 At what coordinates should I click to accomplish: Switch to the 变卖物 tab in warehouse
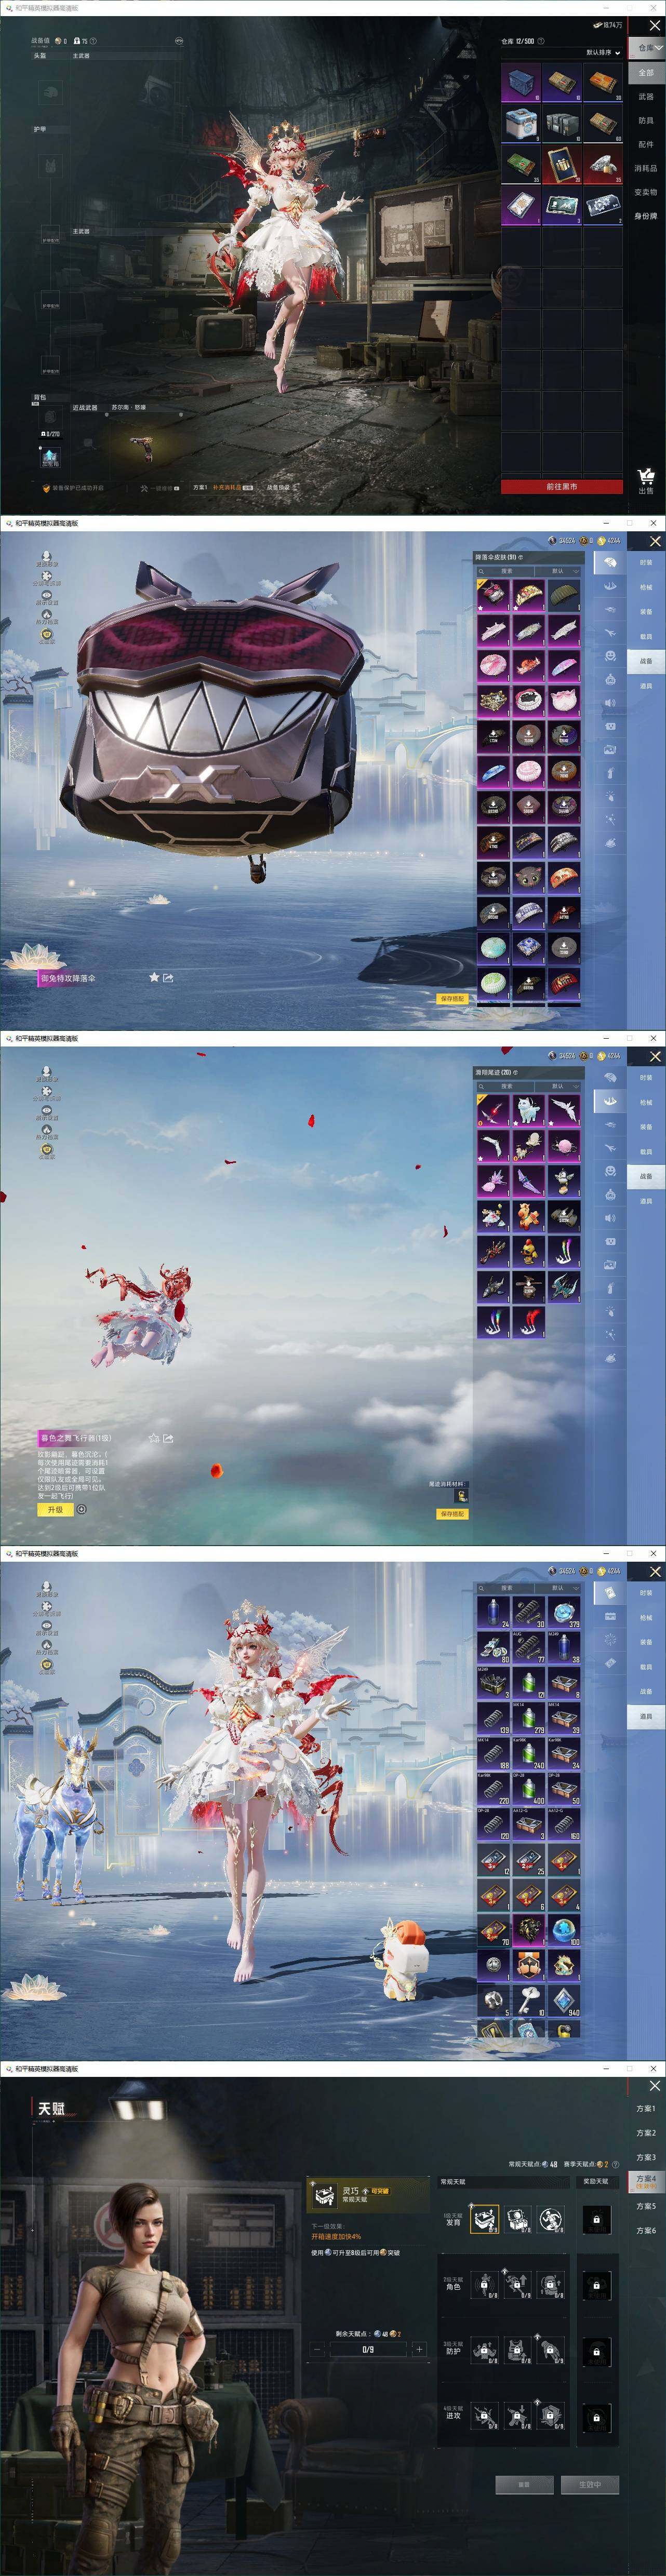pyautogui.click(x=646, y=193)
